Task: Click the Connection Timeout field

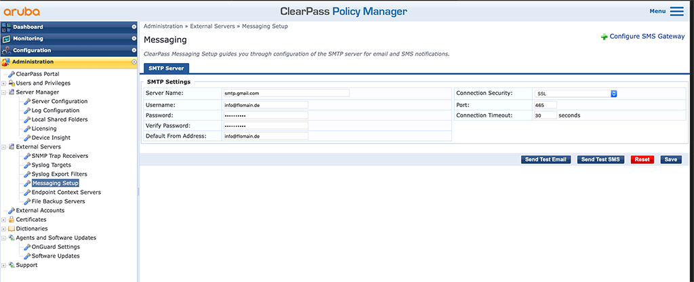Action: (546, 115)
